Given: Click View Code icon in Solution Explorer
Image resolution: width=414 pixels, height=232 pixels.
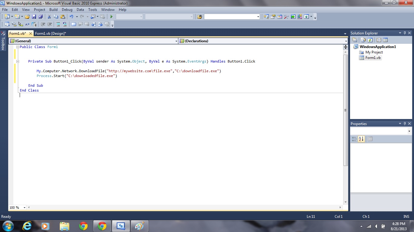Looking at the screenshot, I should click(x=379, y=40).
